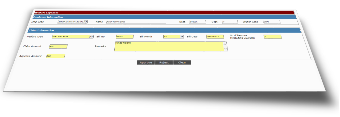Focus the employee Name field
Viewport: 340px width, 117px height.
point(136,22)
